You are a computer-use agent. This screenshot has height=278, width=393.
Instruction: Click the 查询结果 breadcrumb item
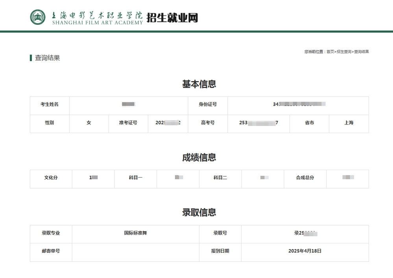361,52
